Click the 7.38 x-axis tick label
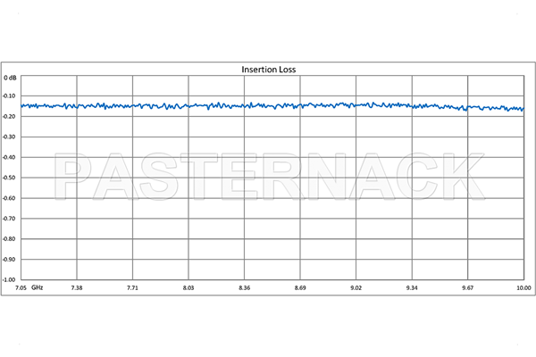 (x=77, y=288)
